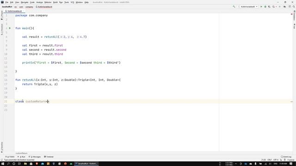Click the customReturn breadcrumb below editor
The image size is (296, 166).
pyautogui.click(x=21, y=153)
